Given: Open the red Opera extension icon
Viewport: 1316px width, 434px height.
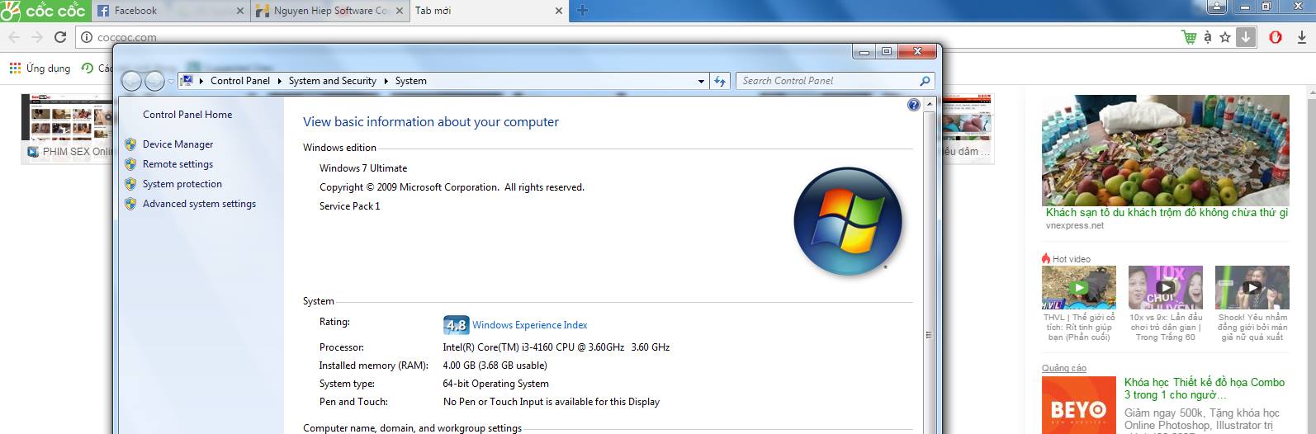Looking at the screenshot, I should [1276, 37].
